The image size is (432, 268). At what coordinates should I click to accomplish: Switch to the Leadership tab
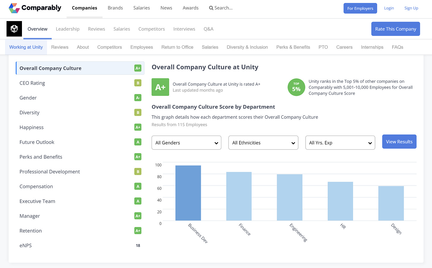[68, 29]
